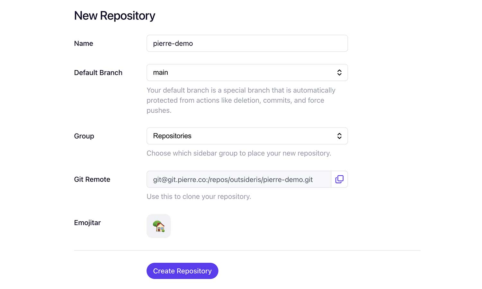The image size is (482, 289).
Task: Open the Emojitar house emoji picker
Action: [x=159, y=226]
